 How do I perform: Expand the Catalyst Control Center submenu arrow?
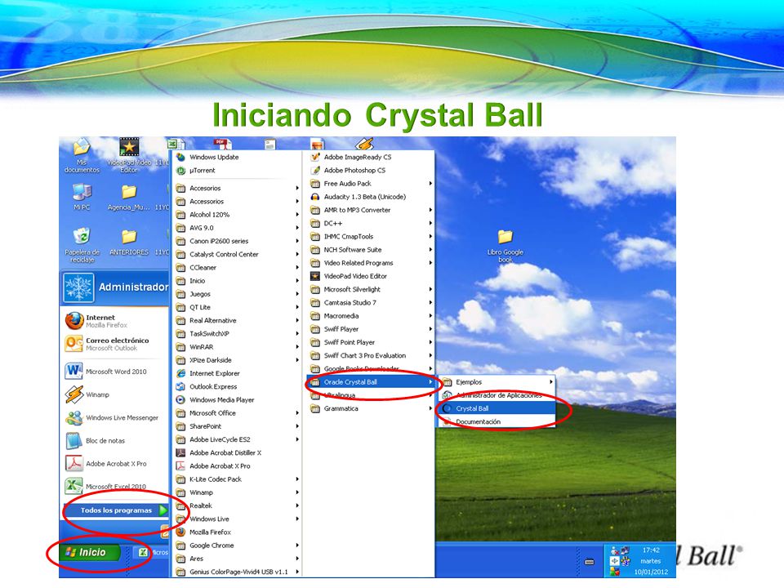(x=297, y=255)
